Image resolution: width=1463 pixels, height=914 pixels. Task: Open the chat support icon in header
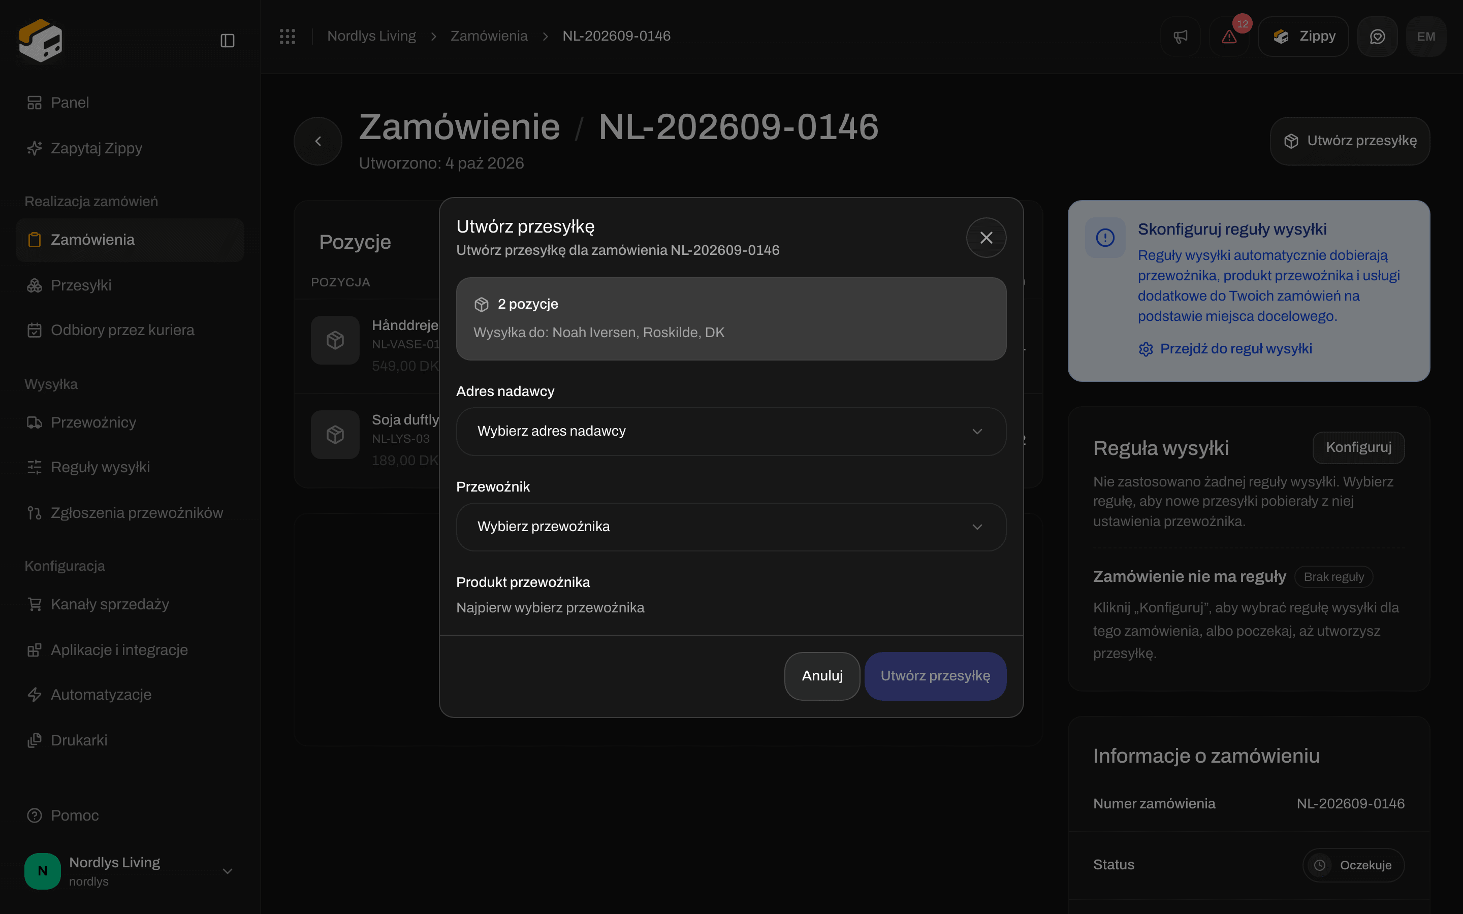1377,36
